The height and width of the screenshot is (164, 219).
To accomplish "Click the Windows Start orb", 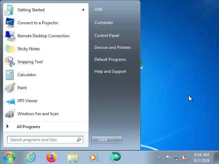I will (x=9, y=157).
